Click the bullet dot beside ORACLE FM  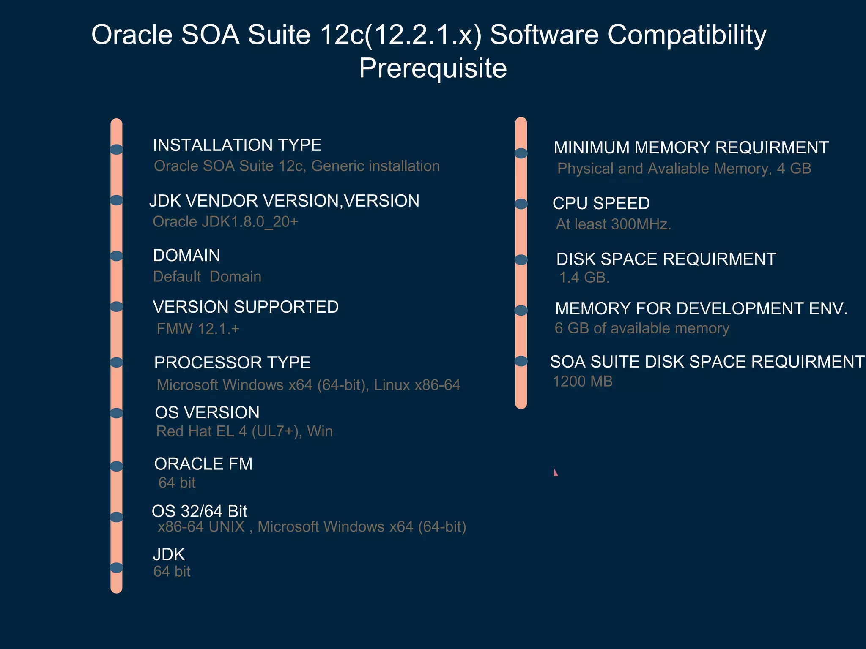(117, 466)
